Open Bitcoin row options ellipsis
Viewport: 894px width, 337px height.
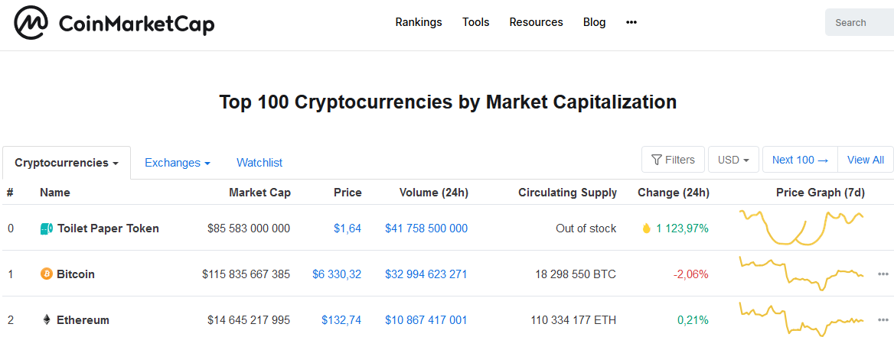click(x=883, y=274)
